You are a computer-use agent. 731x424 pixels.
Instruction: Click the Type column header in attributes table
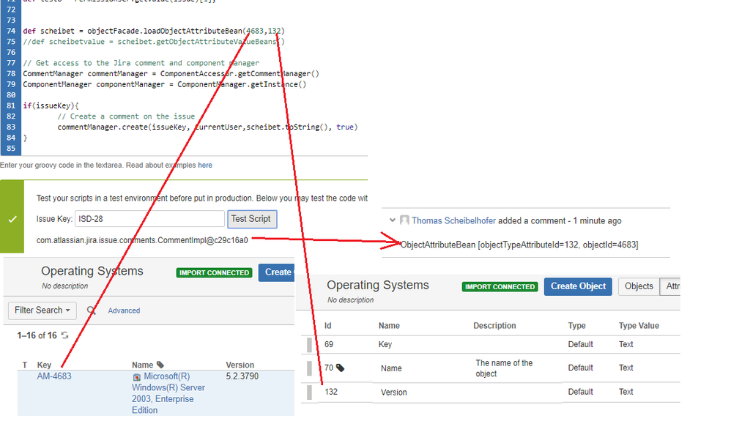(576, 326)
